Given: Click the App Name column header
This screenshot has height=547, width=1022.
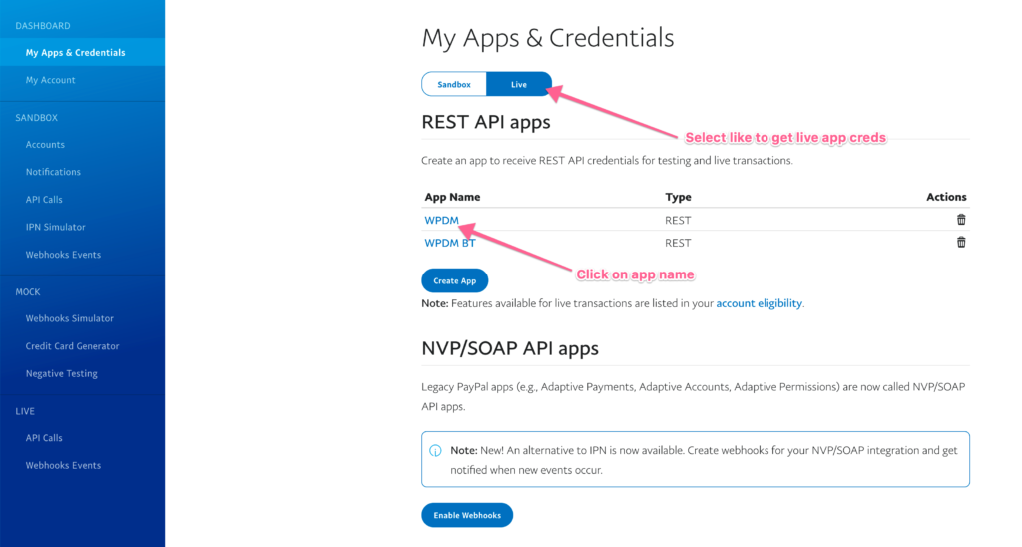Looking at the screenshot, I should (452, 197).
